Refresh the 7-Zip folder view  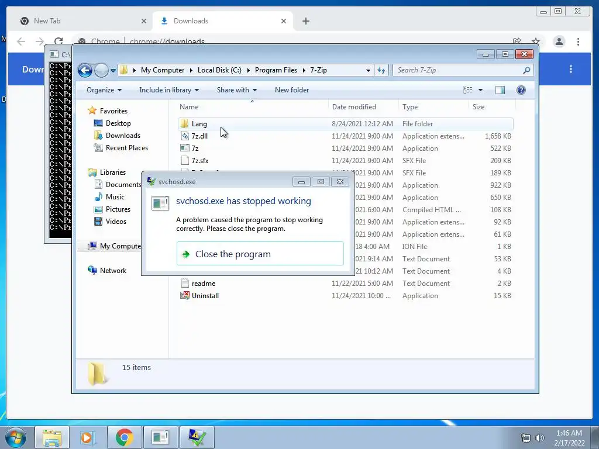click(381, 70)
